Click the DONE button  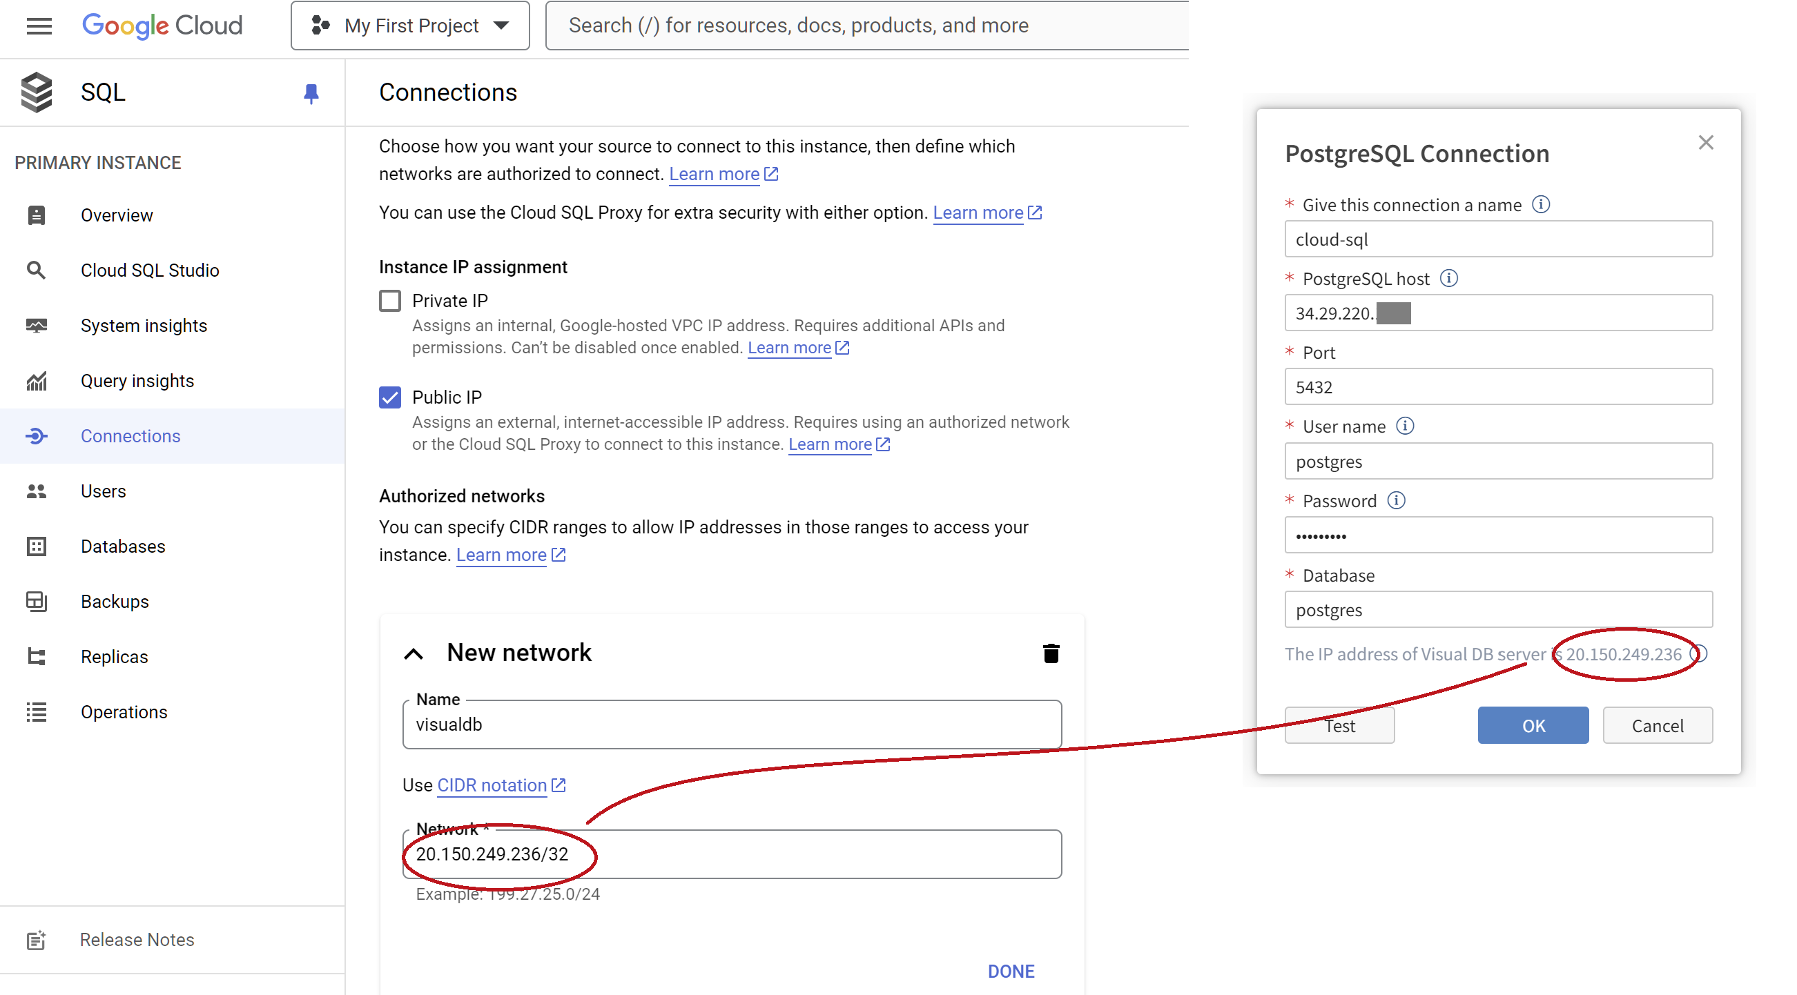tap(1011, 972)
